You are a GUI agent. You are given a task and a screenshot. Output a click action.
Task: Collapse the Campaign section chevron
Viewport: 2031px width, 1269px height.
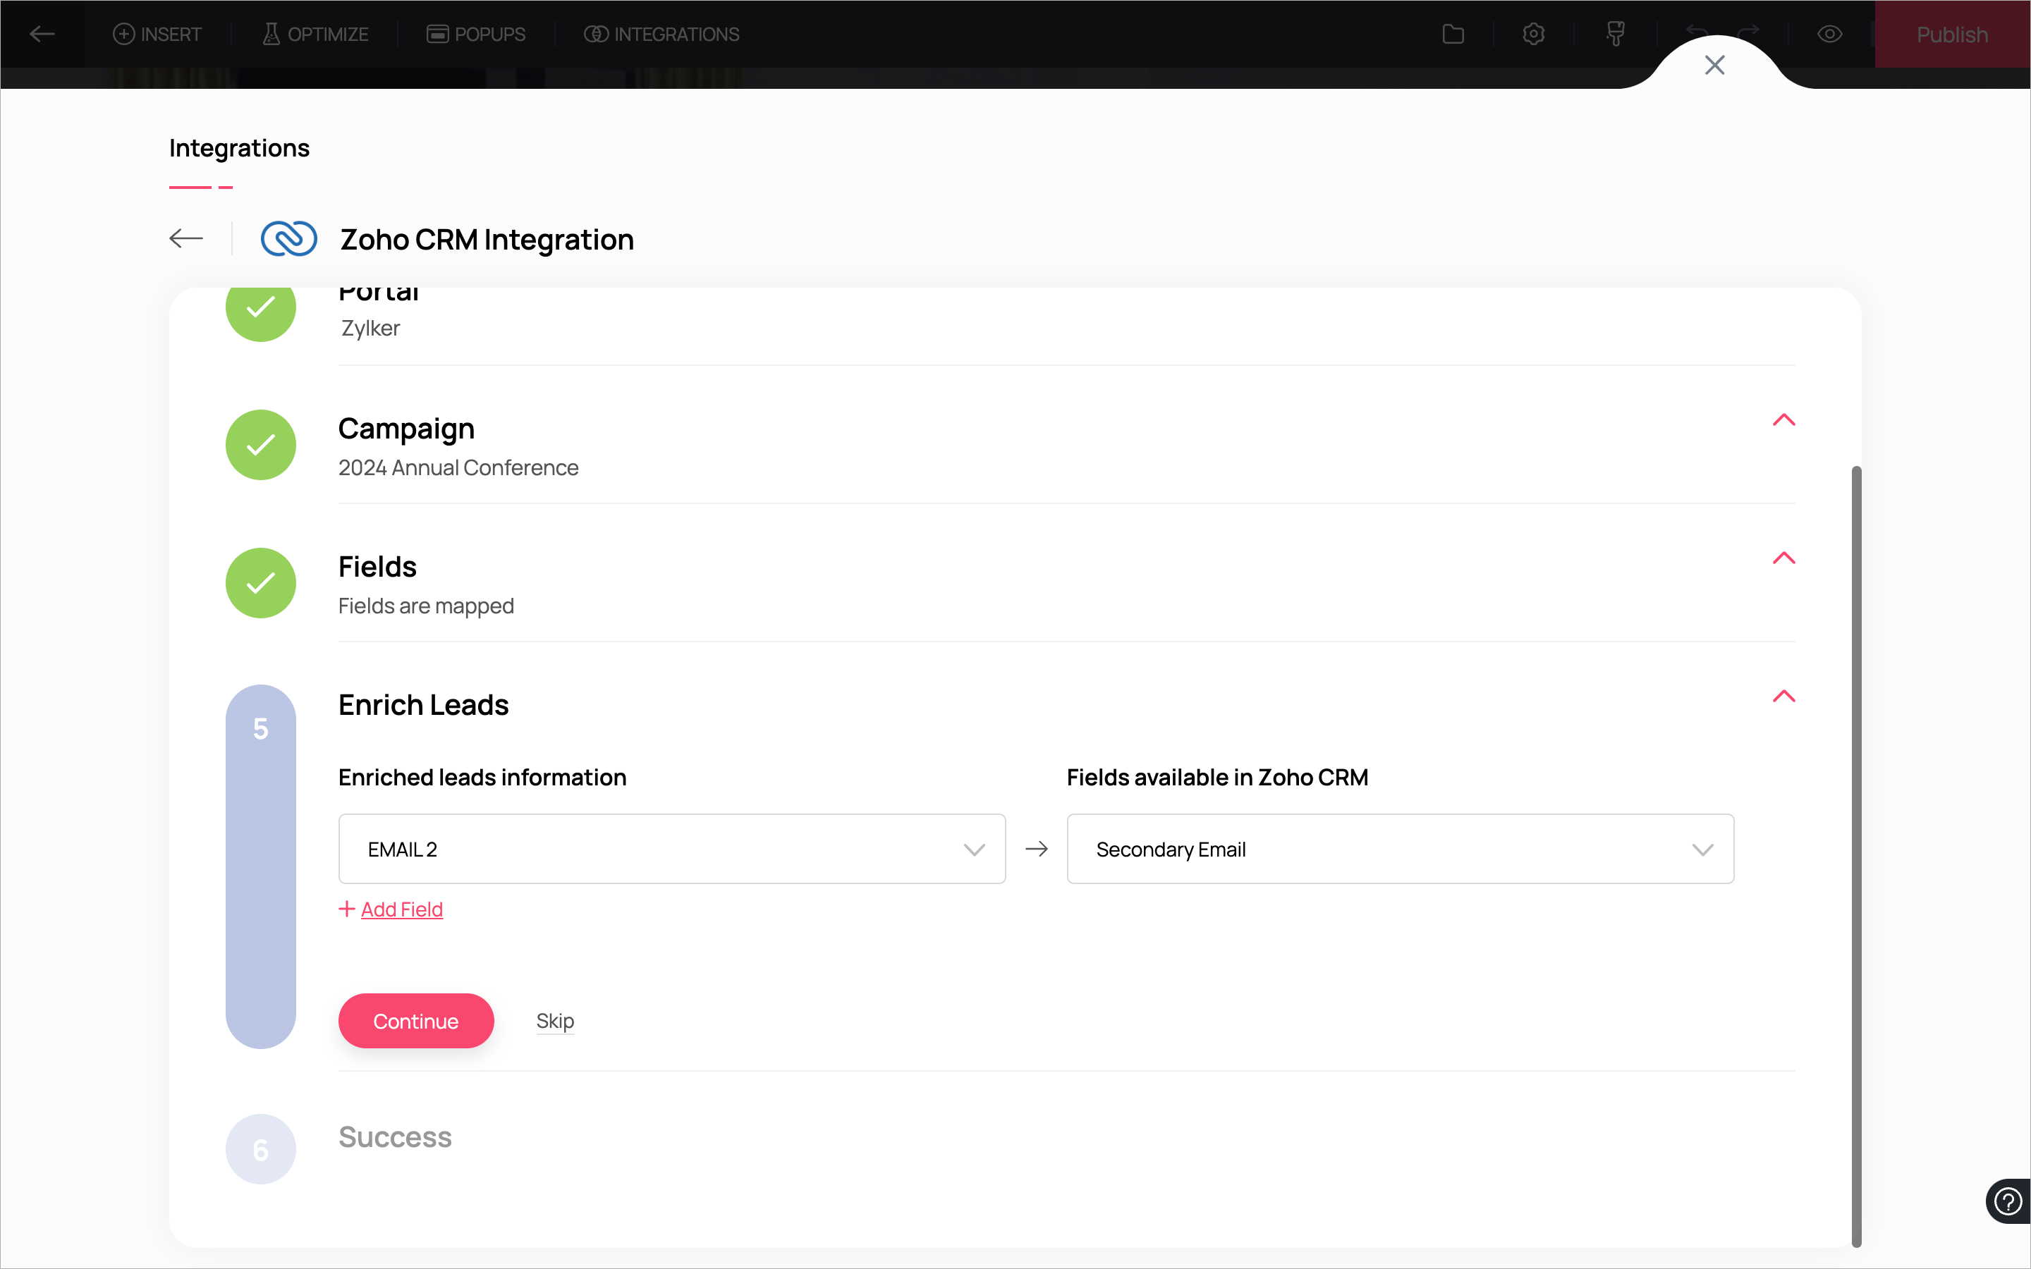click(1783, 420)
